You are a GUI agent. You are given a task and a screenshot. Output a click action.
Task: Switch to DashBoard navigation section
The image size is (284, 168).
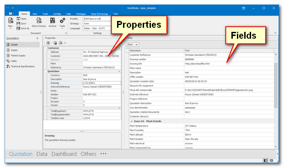coord(64,154)
